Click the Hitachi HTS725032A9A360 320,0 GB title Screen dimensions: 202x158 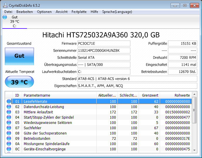click(101, 35)
